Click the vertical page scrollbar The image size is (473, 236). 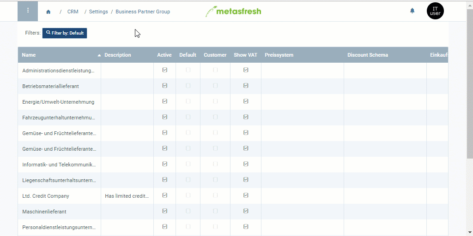pyautogui.click(x=470, y=92)
